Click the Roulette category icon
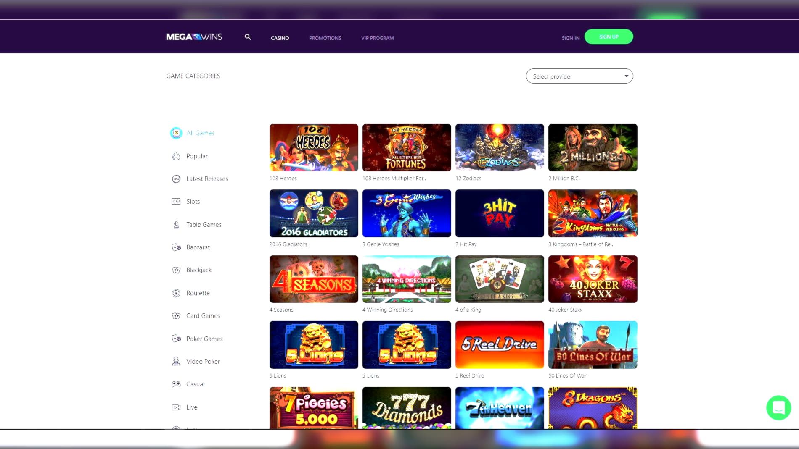 (176, 293)
